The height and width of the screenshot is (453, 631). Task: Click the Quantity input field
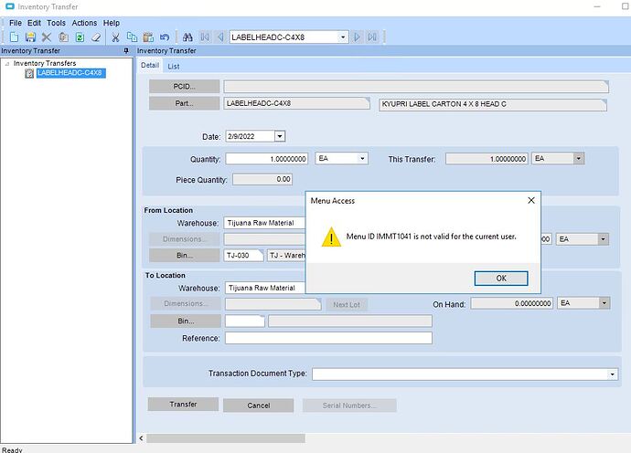(x=267, y=159)
